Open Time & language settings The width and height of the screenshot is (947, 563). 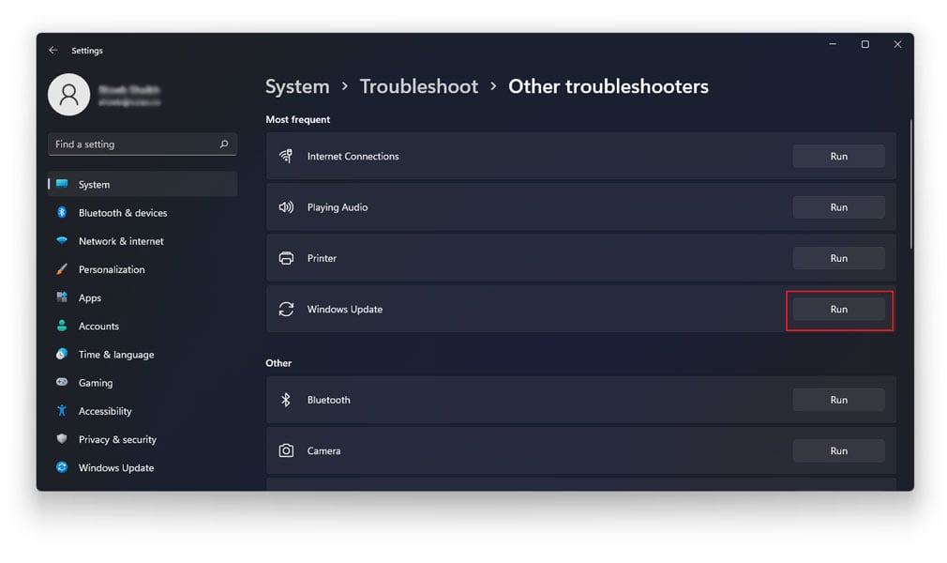[143, 355]
